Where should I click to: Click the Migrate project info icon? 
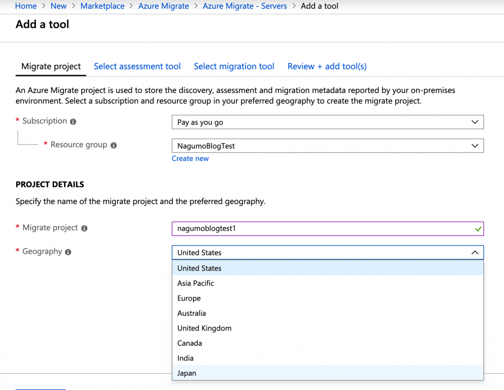pyautogui.click(x=84, y=228)
